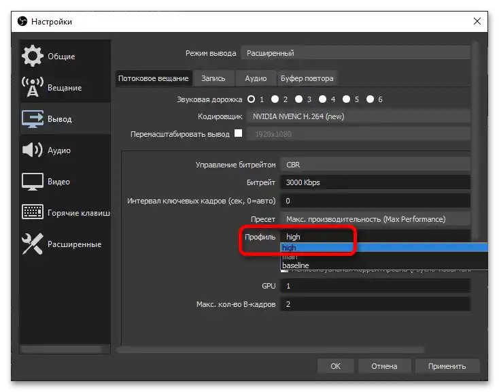Click the OBS logo in title bar
The width and height of the screenshot is (499, 392).
[x=22, y=21]
